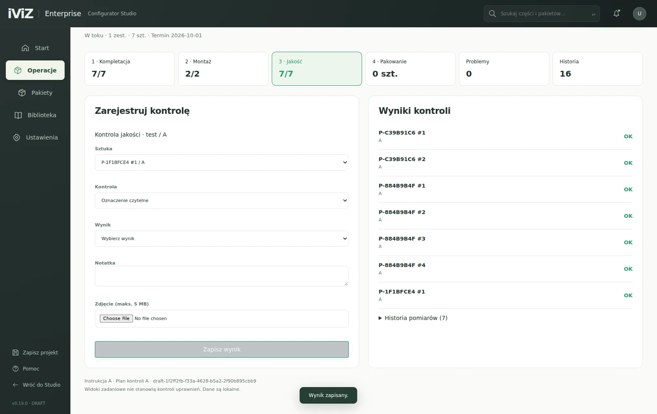
Task: Click the back arrow for Wróć do Studio
Action: [16, 385]
